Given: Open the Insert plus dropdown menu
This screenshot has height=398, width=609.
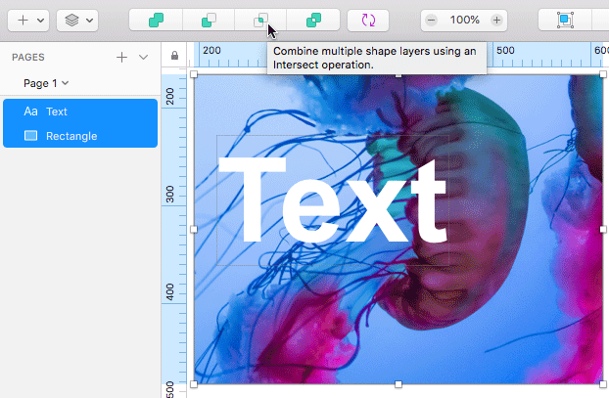Looking at the screenshot, I should tap(29, 20).
